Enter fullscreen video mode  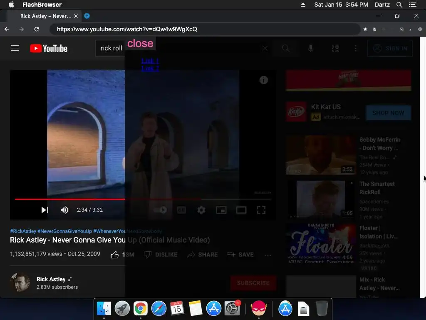261,210
